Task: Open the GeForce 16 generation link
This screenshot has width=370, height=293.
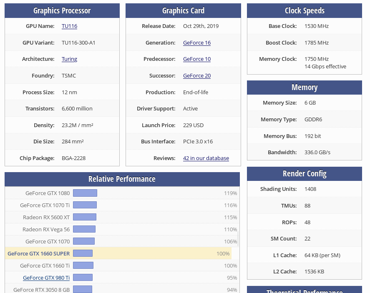Action: (x=197, y=43)
